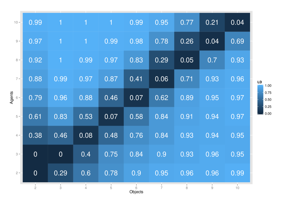Click the heatmap cell showing 0.41
Image resolution: width=287 pixels, height=203 pixels.
[x=136, y=79]
